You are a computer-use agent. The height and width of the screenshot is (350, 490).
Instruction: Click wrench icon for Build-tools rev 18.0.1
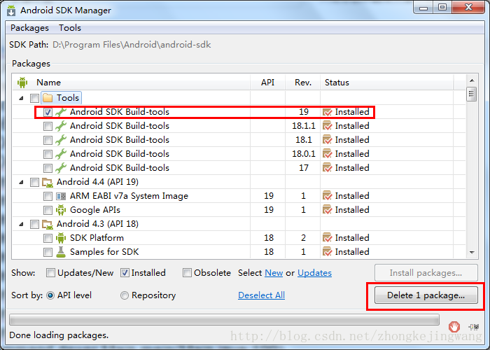(x=61, y=154)
